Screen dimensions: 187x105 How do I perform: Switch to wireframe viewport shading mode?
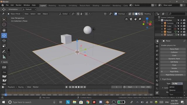click(134, 14)
